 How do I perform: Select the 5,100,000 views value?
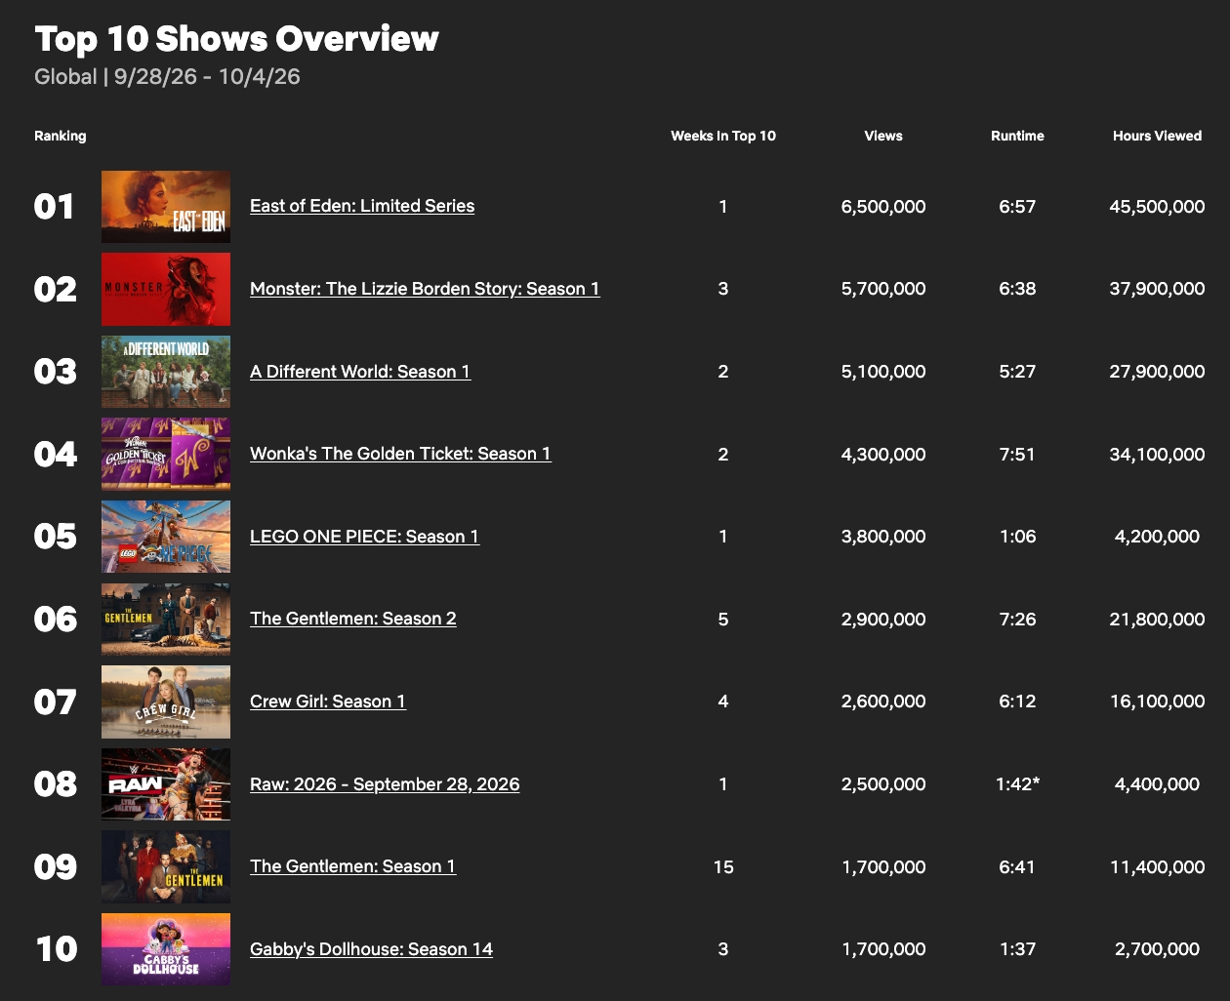click(883, 372)
